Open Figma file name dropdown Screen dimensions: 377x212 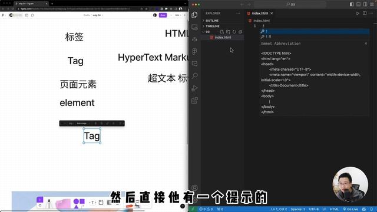tap(98, 15)
